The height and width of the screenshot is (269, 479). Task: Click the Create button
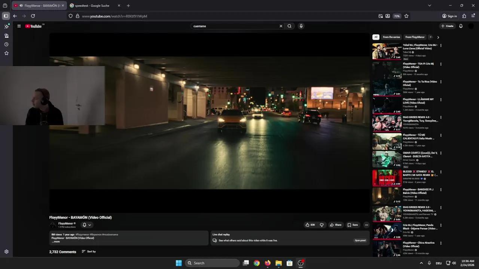(x=447, y=26)
